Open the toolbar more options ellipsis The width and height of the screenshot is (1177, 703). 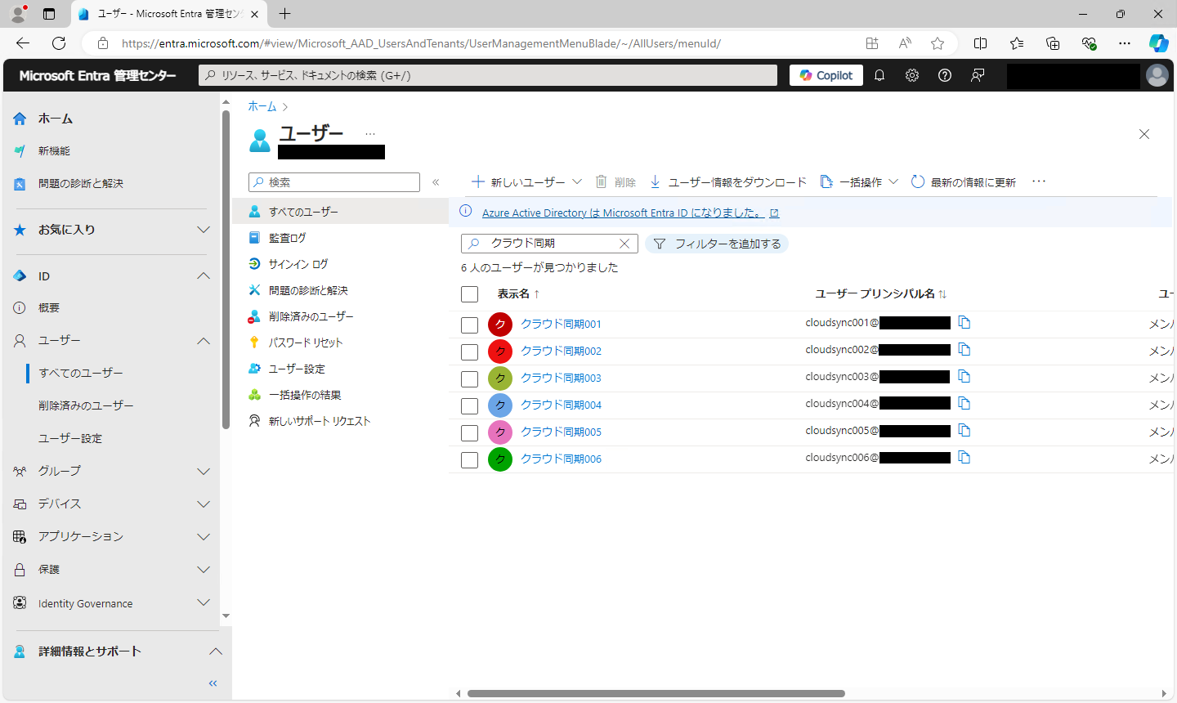pos(1039,181)
